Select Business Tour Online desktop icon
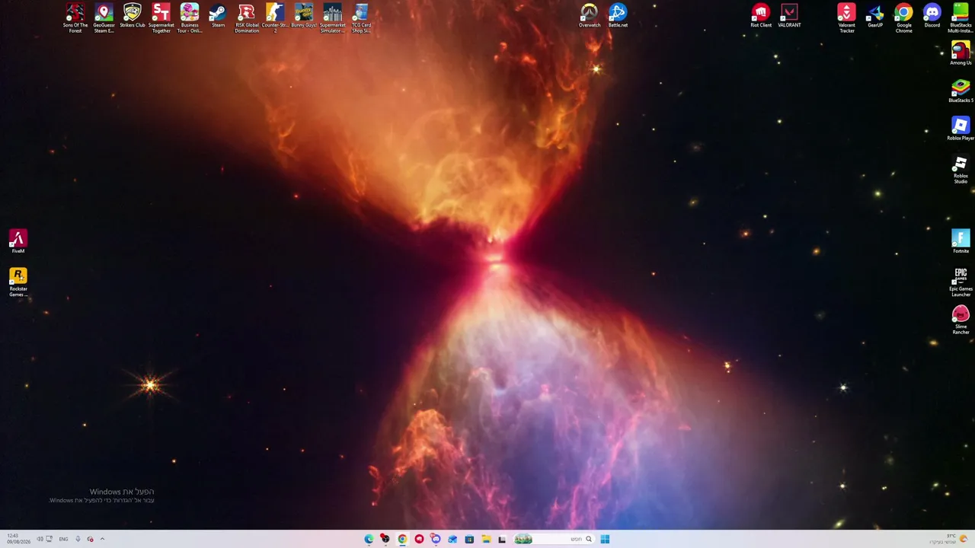Viewport: 975px width, 548px height. (x=190, y=18)
